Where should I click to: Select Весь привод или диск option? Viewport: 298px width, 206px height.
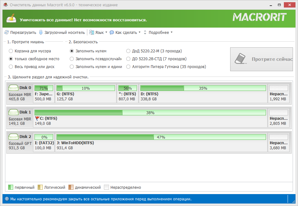(31, 67)
